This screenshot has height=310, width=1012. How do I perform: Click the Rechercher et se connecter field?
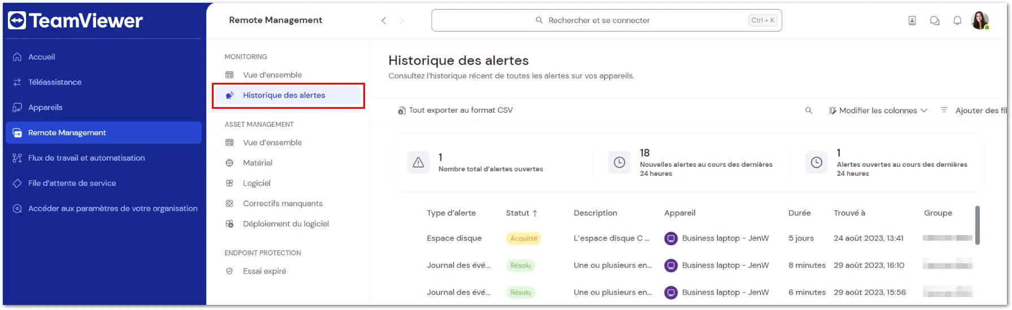pos(606,20)
